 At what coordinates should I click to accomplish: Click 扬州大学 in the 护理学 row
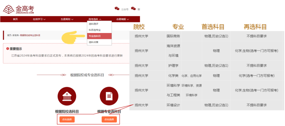point(141,66)
